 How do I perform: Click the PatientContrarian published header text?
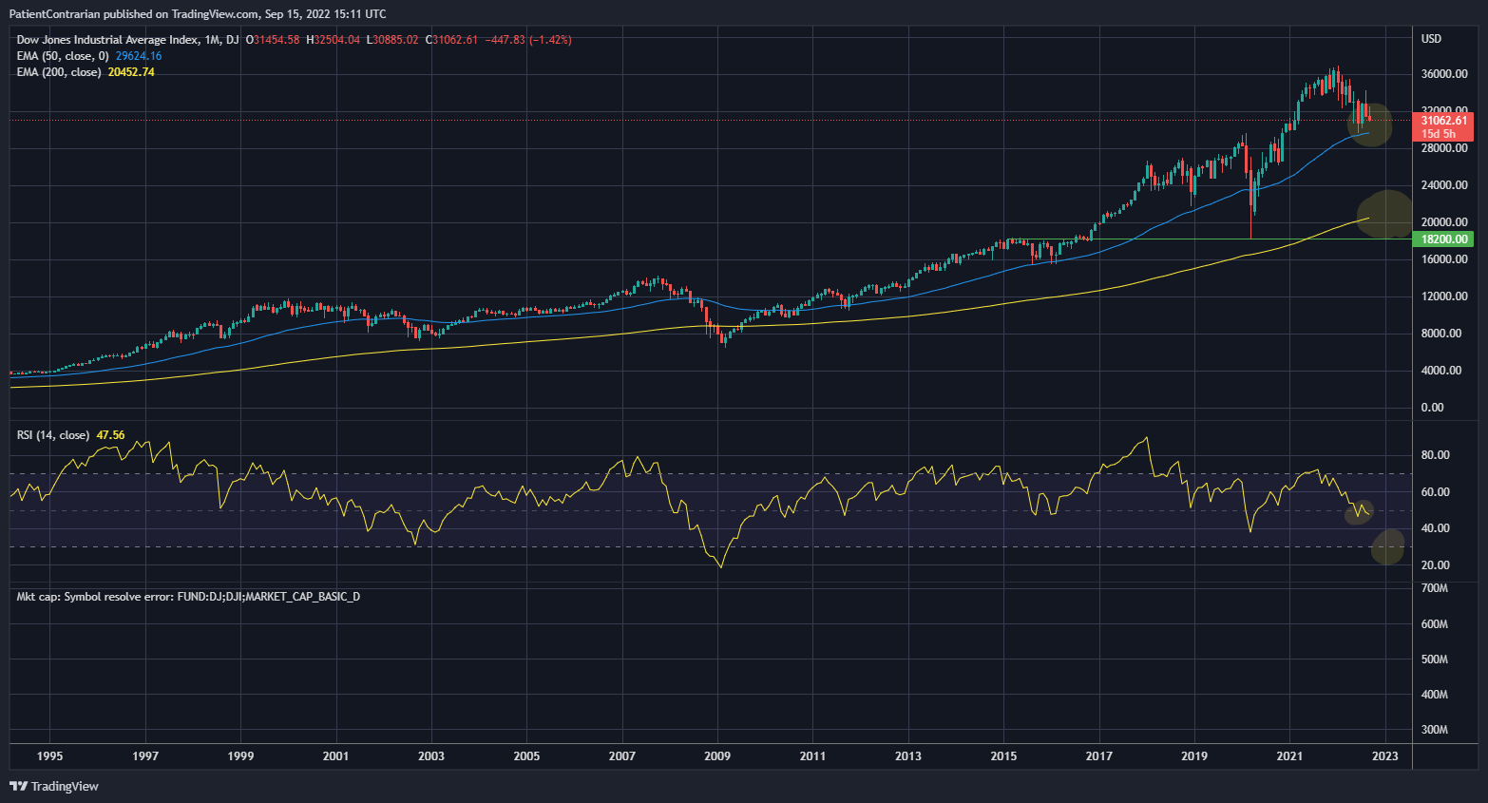pos(198,14)
